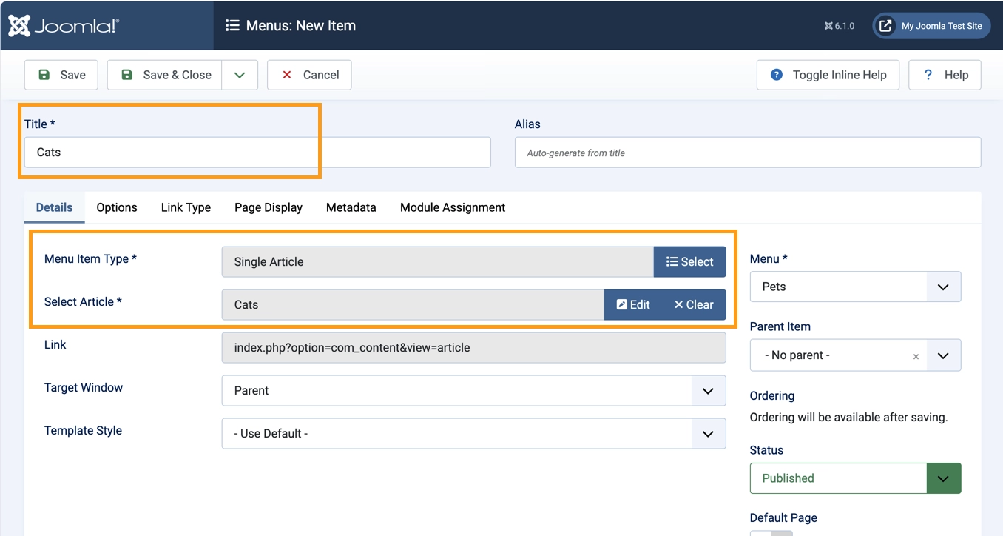
Task: Click Save & Close button
Action: [164, 75]
